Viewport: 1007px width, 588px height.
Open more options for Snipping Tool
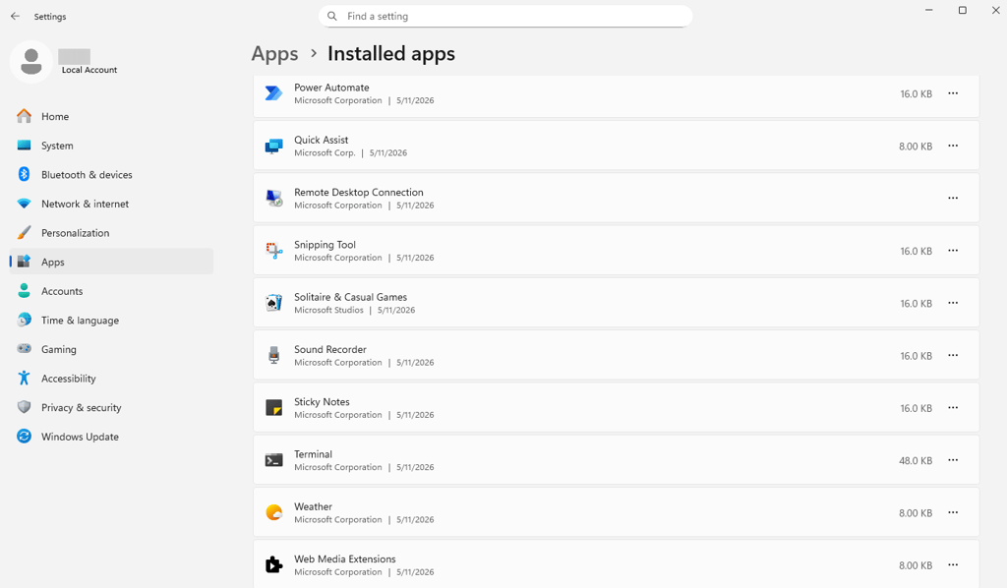coord(953,251)
